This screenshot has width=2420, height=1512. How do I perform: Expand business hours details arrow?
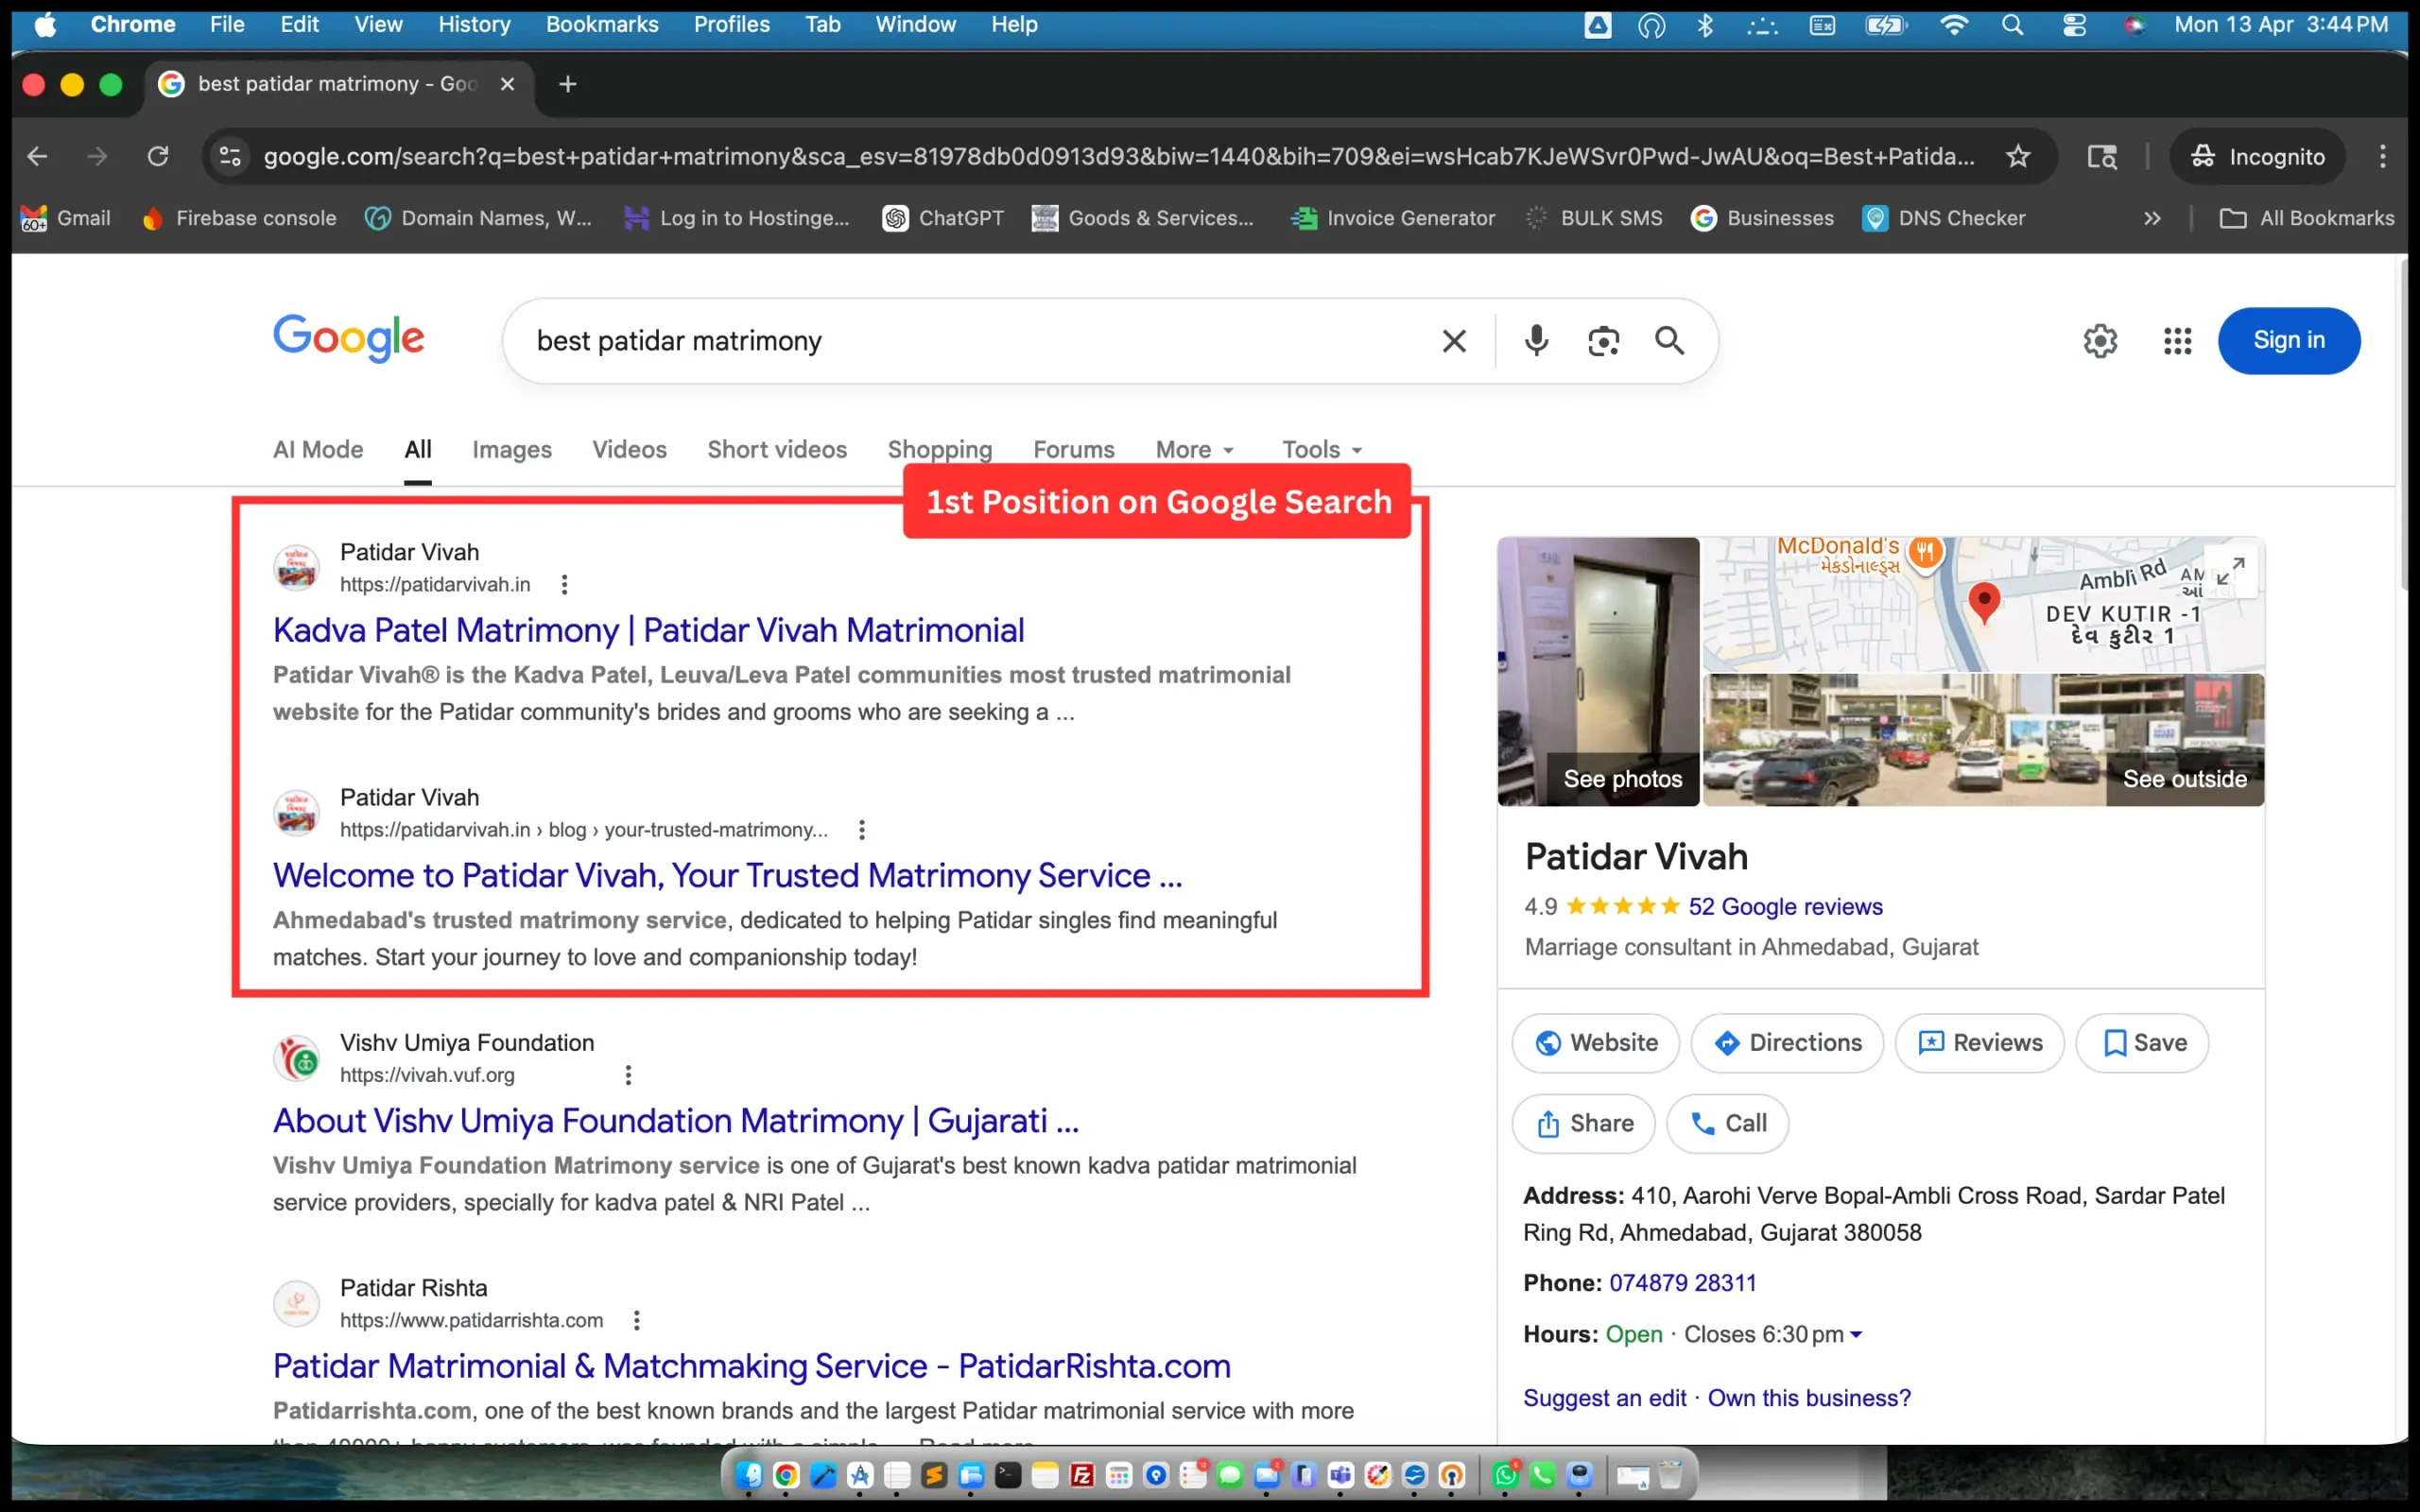tap(1856, 1335)
